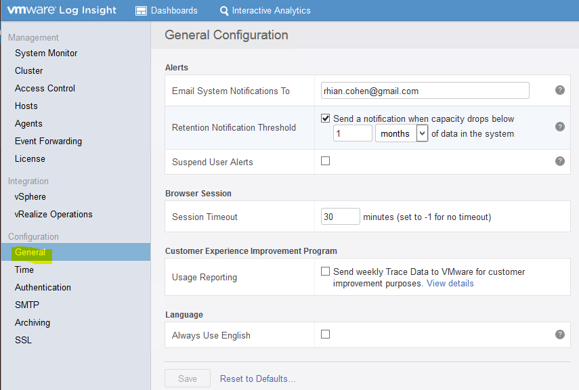Open Archiving configuration
The width and height of the screenshot is (579, 390).
click(33, 322)
